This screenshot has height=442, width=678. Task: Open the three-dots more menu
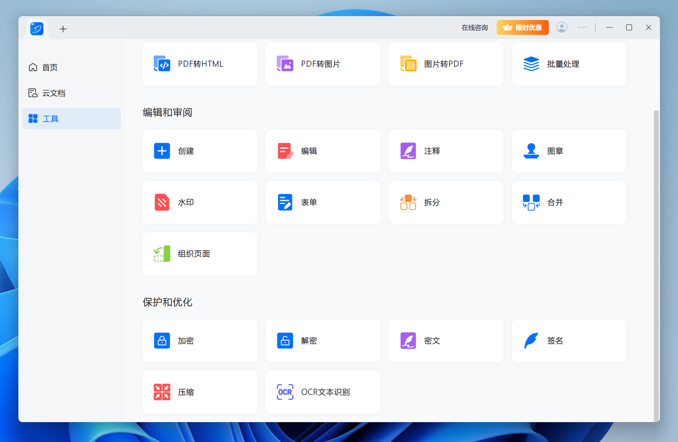click(x=583, y=27)
